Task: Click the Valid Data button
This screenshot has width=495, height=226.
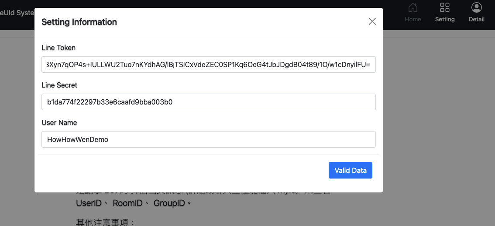Action: pyautogui.click(x=351, y=170)
